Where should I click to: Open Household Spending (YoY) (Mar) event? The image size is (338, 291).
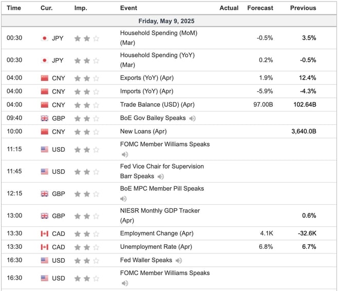[157, 60]
